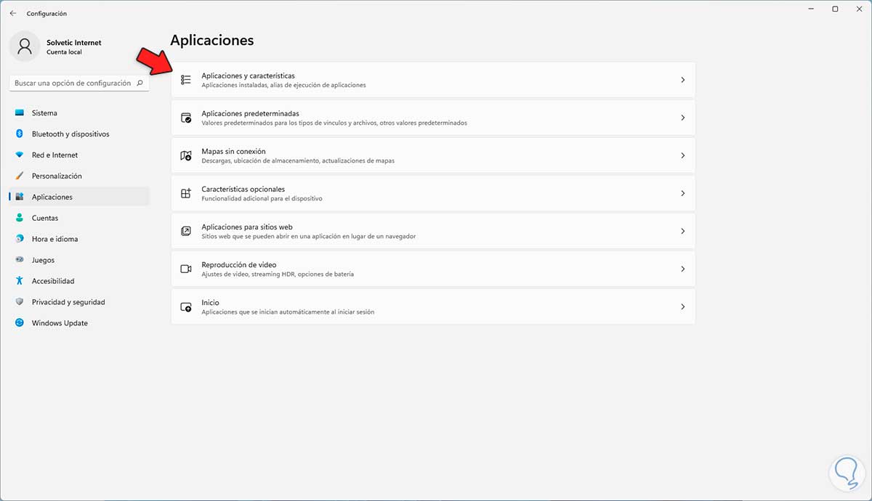This screenshot has height=501, width=872.
Task: Focus the Buscar una opción de configuración field
Action: pos(73,83)
